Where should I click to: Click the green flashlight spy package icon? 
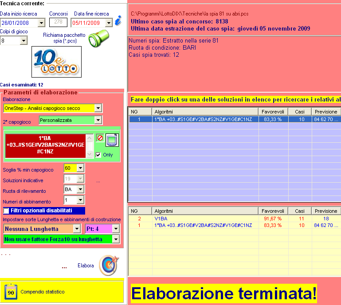[98, 39]
